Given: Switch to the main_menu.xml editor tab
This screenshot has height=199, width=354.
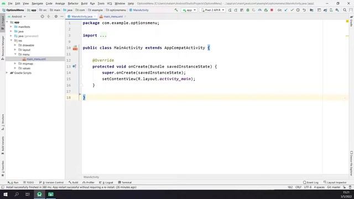Looking at the screenshot, I should click(113, 17).
